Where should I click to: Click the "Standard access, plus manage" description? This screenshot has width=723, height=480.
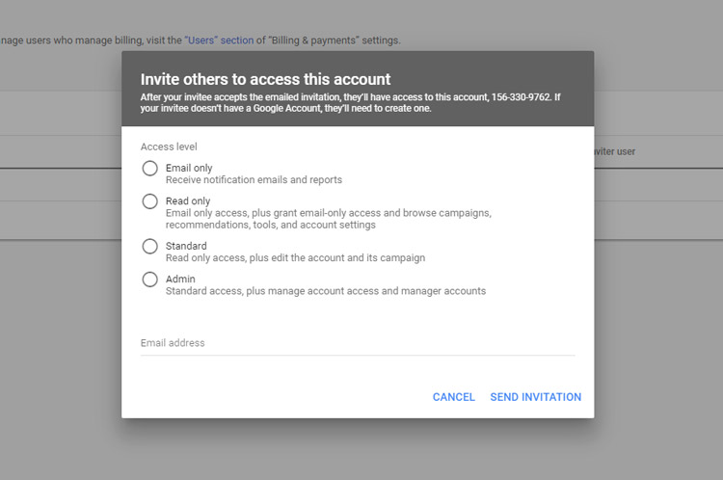(325, 291)
